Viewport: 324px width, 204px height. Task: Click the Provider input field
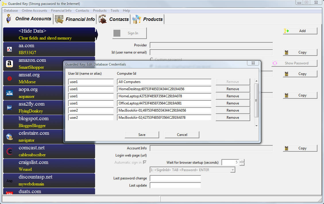(211, 45)
